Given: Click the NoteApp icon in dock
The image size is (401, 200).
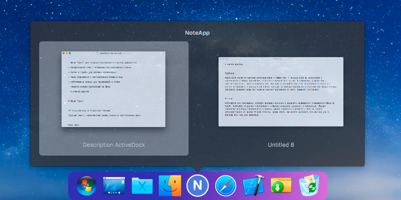Looking at the screenshot, I should (x=198, y=186).
